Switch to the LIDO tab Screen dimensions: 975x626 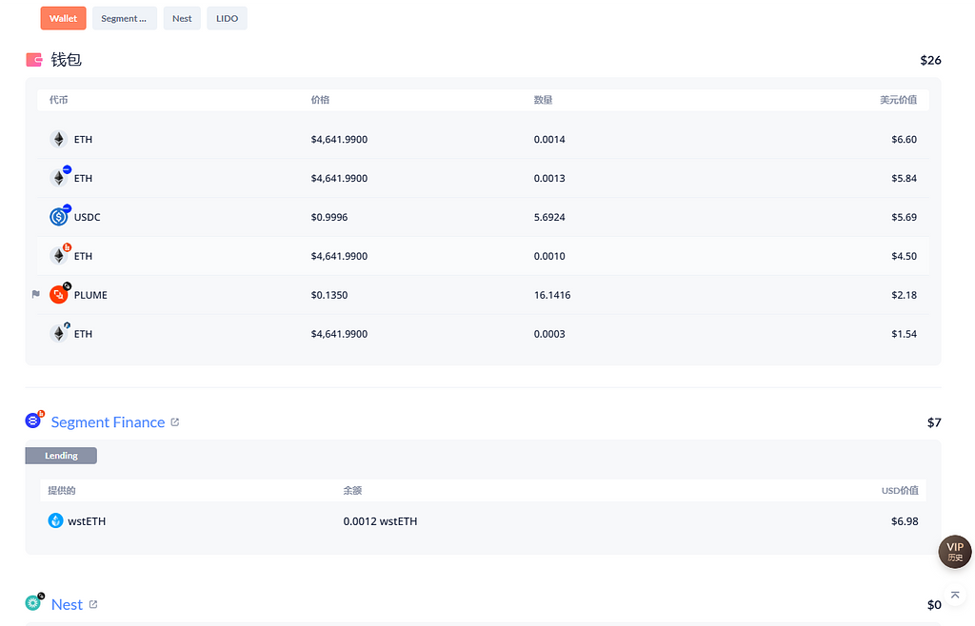tap(227, 18)
